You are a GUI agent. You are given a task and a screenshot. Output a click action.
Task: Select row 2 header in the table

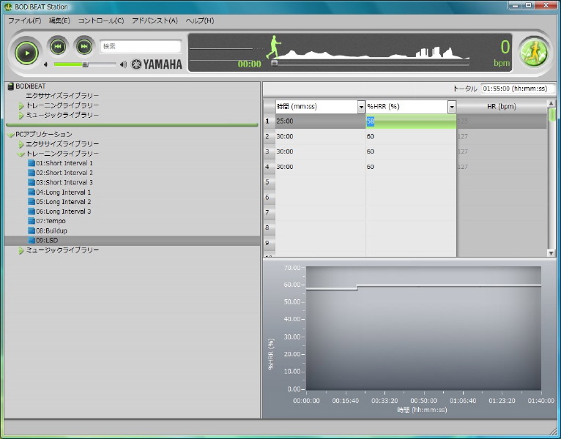click(x=268, y=136)
